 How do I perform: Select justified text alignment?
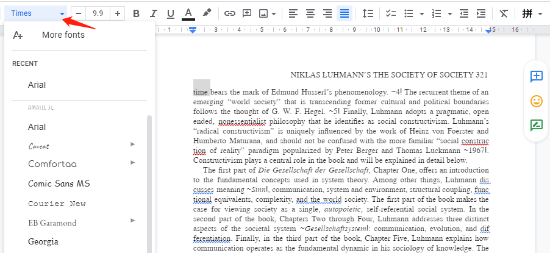[345, 13]
